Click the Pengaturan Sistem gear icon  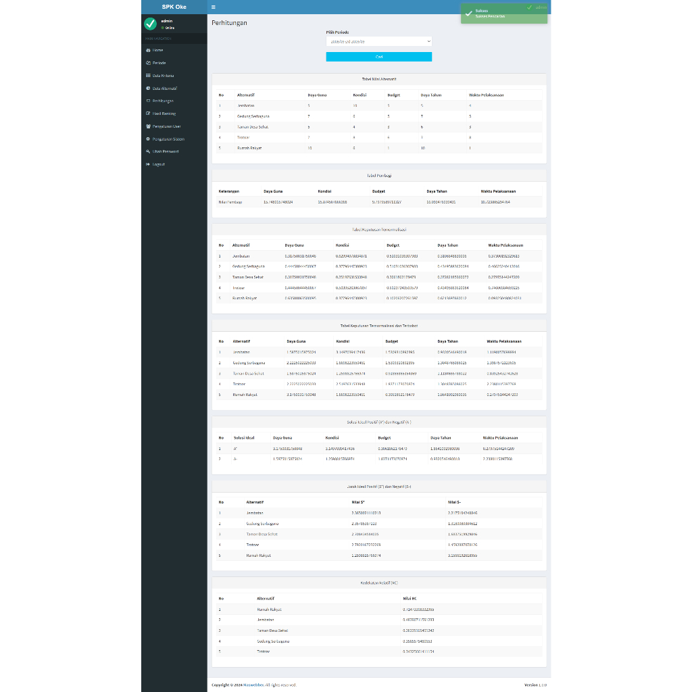148,139
